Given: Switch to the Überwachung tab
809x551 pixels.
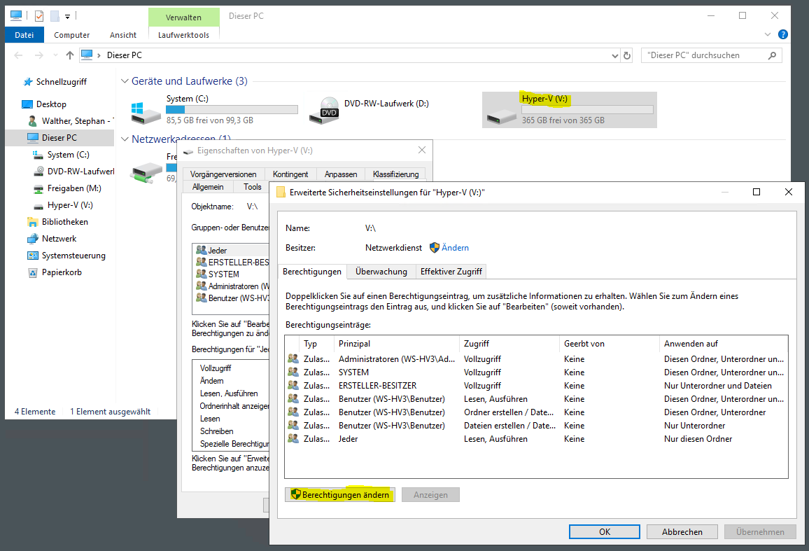Looking at the screenshot, I should click(381, 272).
